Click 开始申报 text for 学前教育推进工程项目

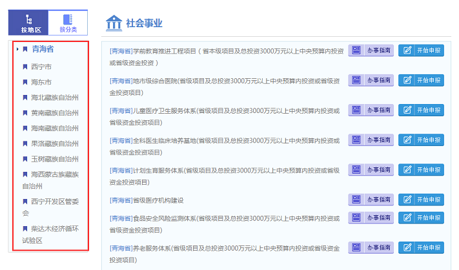click(x=429, y=50)
